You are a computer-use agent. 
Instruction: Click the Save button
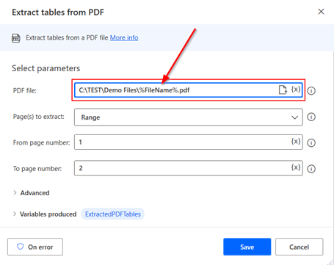[x=247, y=247]
